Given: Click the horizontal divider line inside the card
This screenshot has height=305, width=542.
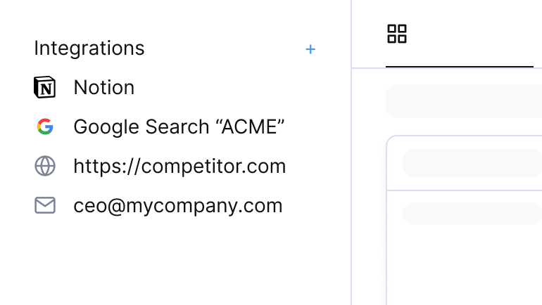Looking at the screenshot, I should pos(465,190).
